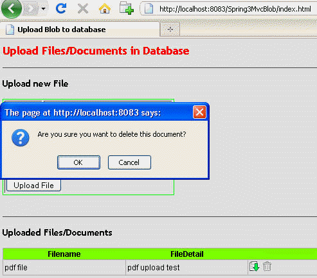Download the pdf file with green arrow icon
Viewport: 317px width, 278px height.
pos(255,266)
